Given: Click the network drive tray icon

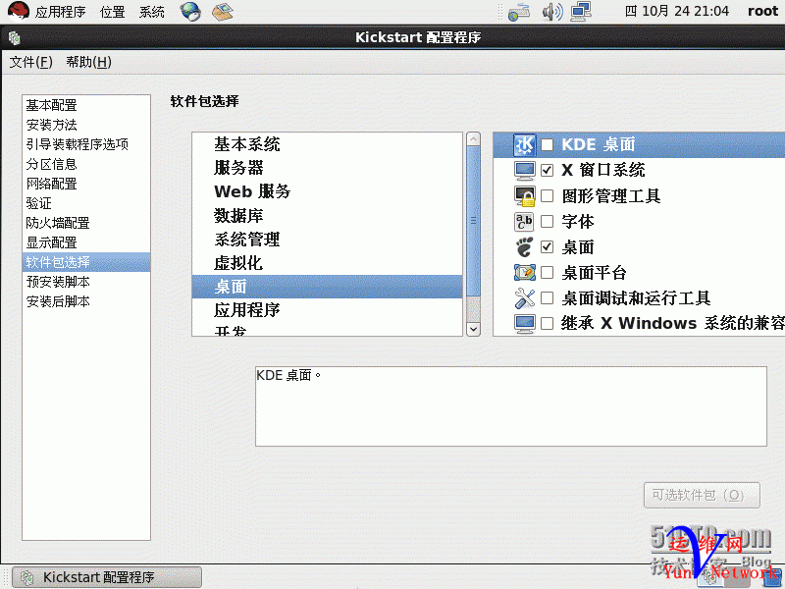Looking at the screenshot, I should (519, 12).
